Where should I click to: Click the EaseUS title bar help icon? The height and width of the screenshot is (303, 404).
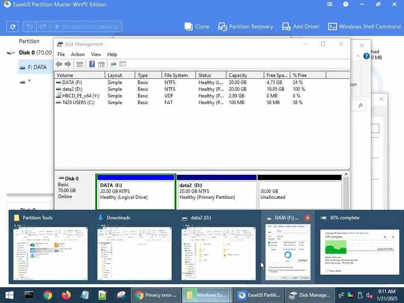tap(346, 4)
